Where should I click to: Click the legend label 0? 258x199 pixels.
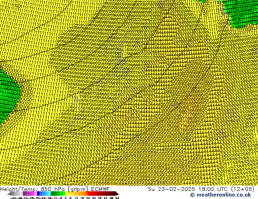[x=66, y=198]
